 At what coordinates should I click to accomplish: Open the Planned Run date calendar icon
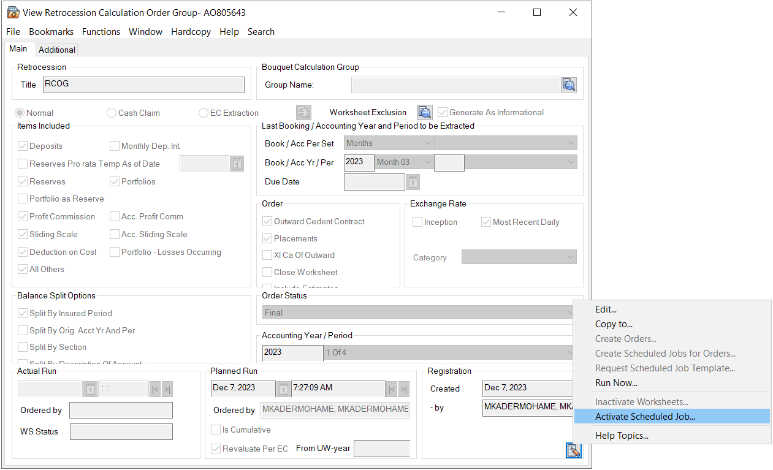tap(283, 389)
